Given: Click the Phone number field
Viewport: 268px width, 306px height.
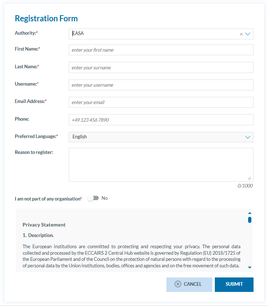Looking at the screenshot, I should click(161, 120).
